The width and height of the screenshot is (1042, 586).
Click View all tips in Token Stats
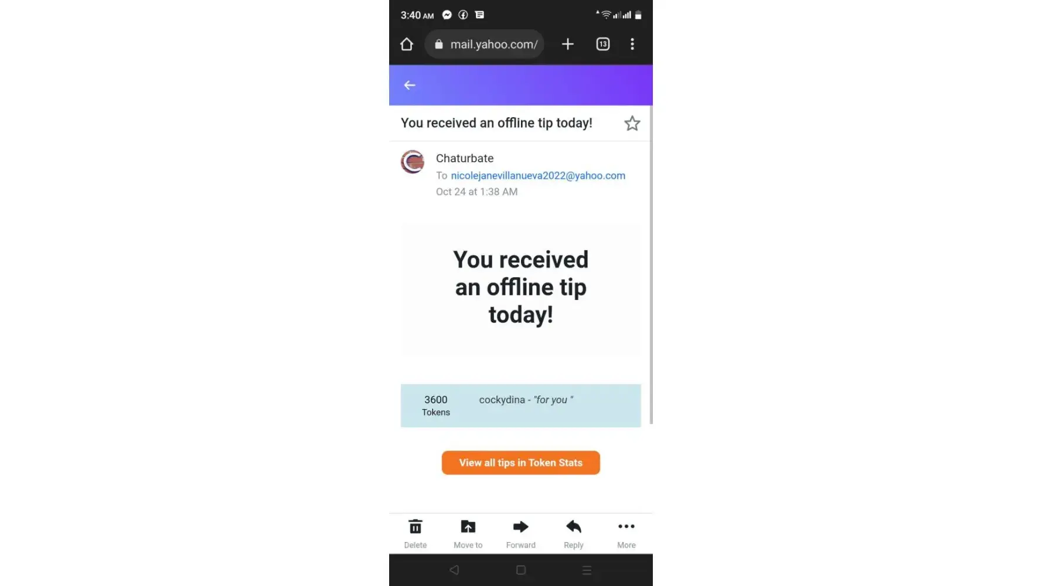[x=520, y=463]
